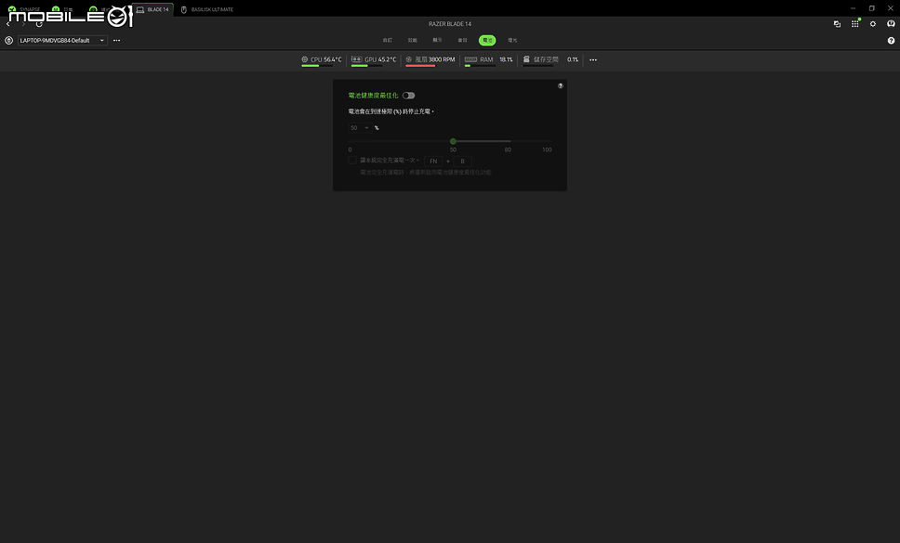
Task: Select the 自訂 navigation tab
Action: (x=388, y=41)
